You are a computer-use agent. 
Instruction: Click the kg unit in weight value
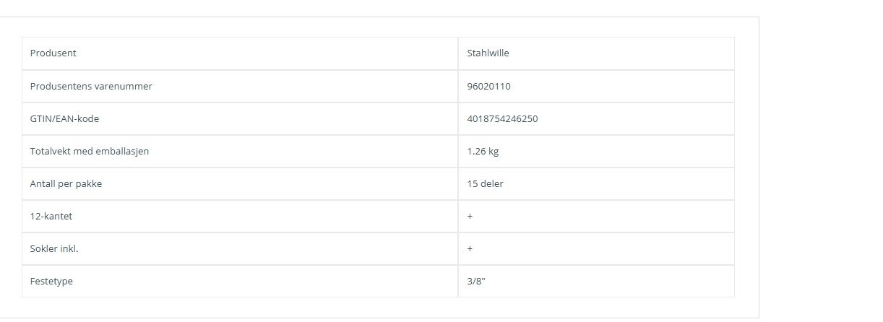tap(494, 152)
